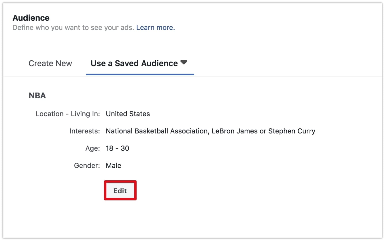Screen dimensions: 385x241
Task: Open the Learn more link
Action: click(x=156, y=28)
